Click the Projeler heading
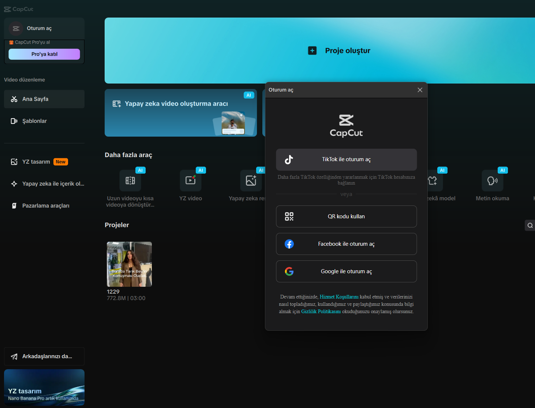This screenshot has width=535, height=408. point(117,225)
